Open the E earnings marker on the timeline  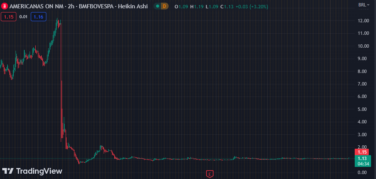point(210,174)
